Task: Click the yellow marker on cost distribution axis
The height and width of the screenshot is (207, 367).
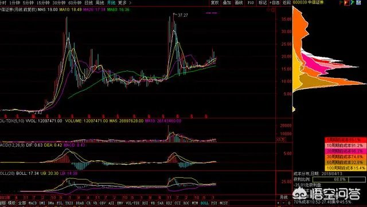Action: click(x=294, y=109)
